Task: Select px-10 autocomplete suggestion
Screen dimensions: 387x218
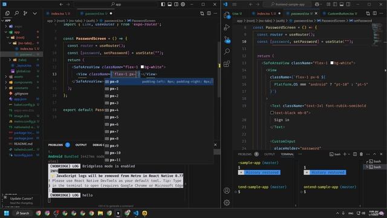Action: pyautogui.click(x=158, y=153)
